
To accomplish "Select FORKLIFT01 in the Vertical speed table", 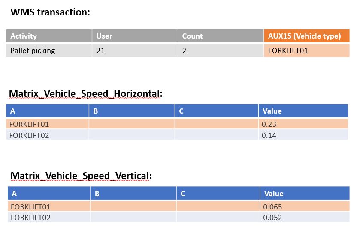I will point(30,207).
